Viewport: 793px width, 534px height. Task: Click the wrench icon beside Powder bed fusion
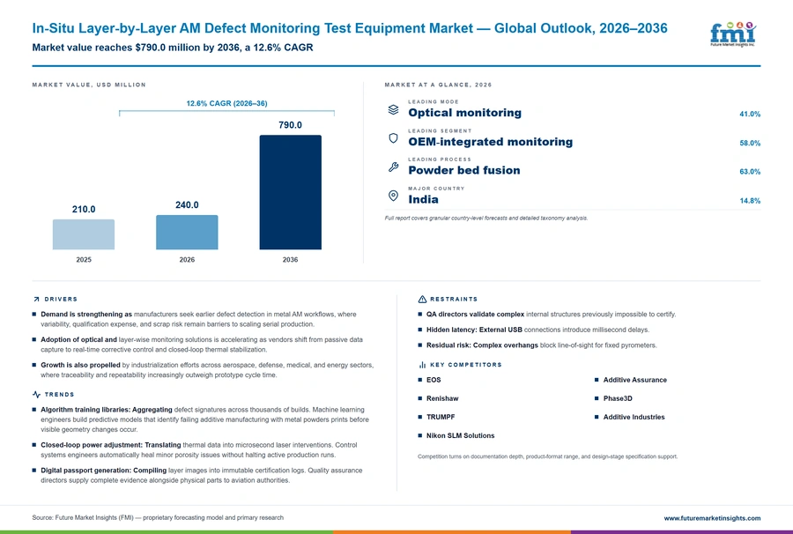[393, 167]
